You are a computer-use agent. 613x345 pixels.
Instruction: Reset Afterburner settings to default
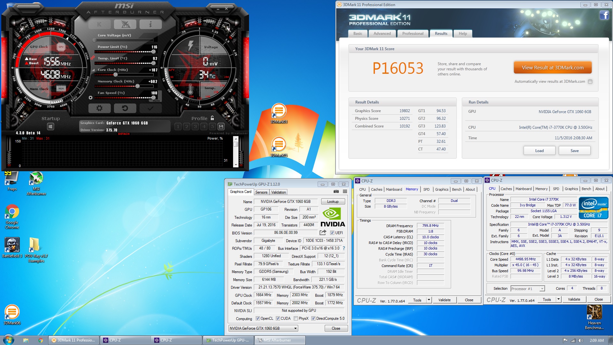click(x=125, y=108)
